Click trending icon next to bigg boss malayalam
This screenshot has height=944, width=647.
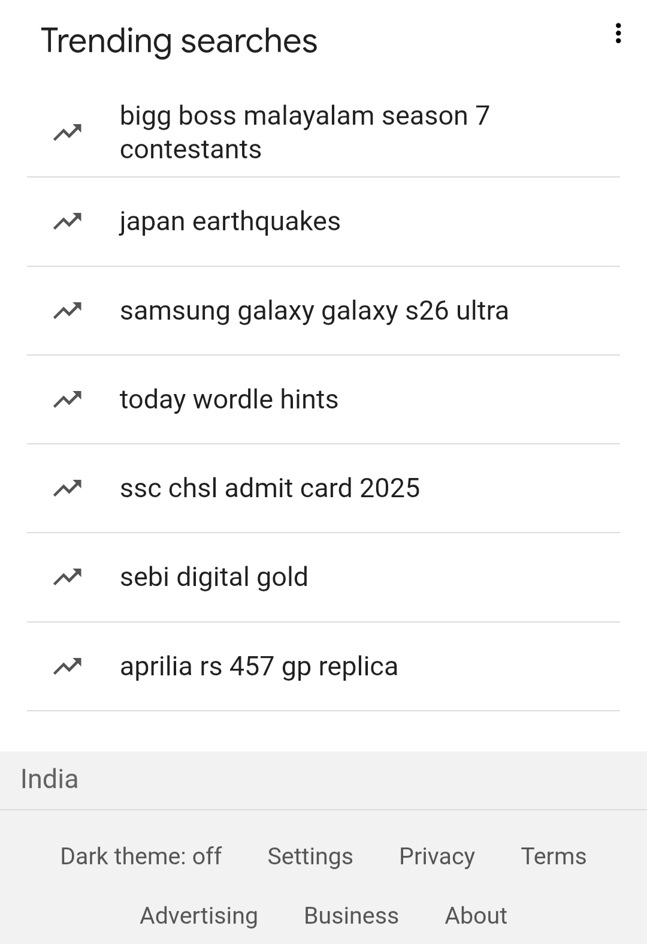pos(67,133)
